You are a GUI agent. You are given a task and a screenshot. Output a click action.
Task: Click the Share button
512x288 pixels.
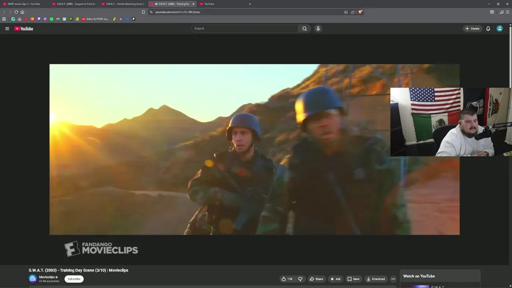pyautogui.click(x=316, y=279)
